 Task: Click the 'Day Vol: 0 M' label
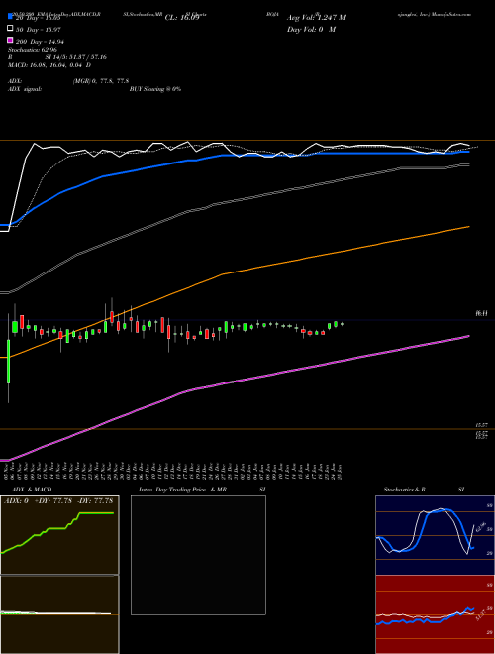tap(311, 29)
